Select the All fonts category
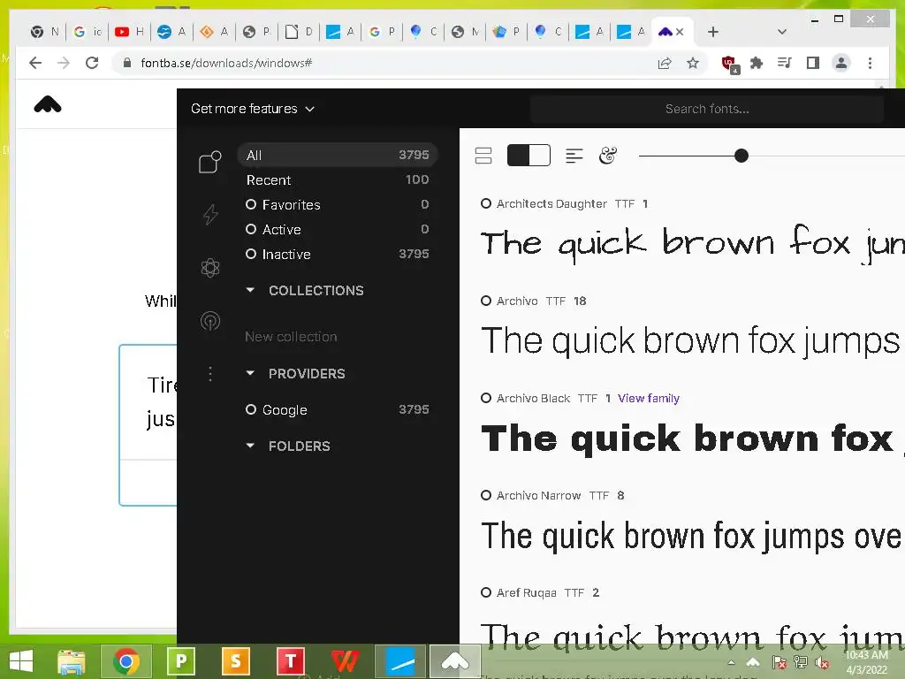 tap(338, 155)
